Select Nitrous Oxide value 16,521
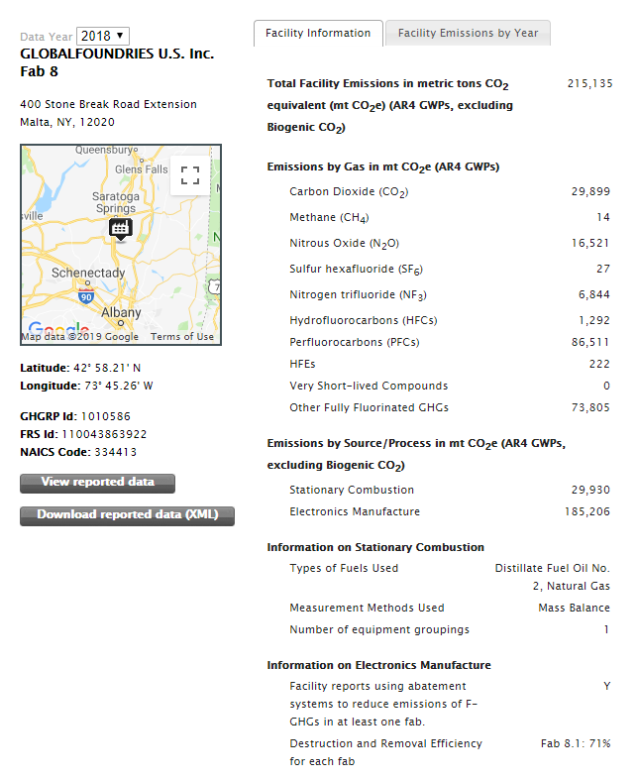The height and width of the screenshot is (779, 637). tap(590, 244)
